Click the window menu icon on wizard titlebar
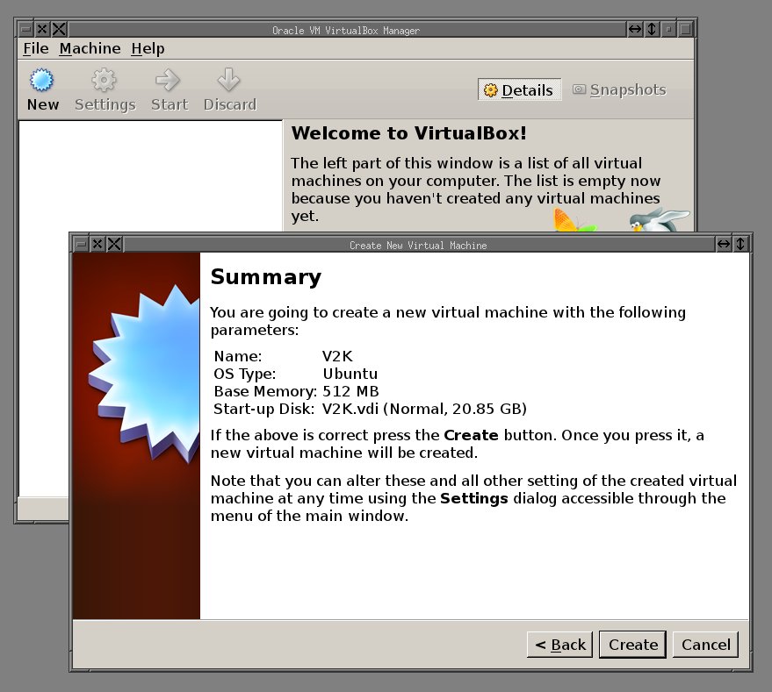Image resolution: width=772 pixels, height=692 pixels. click(x=81, y=244)
